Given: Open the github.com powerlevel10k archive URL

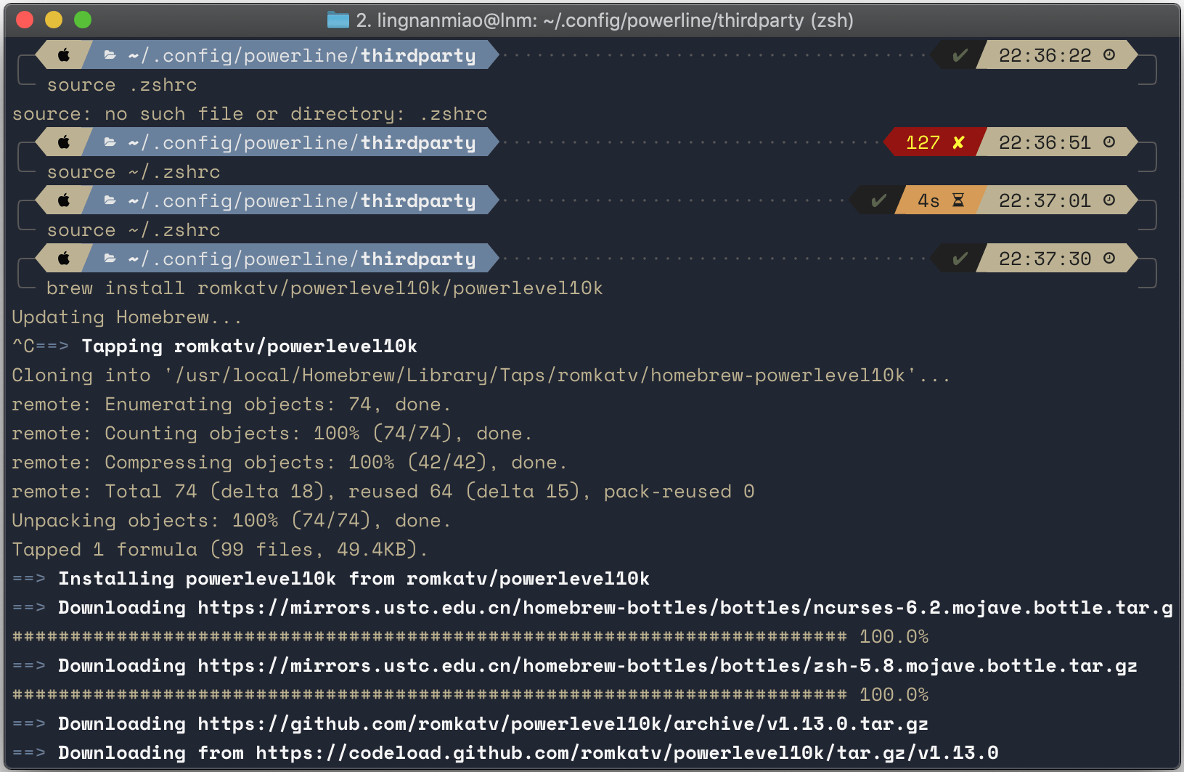Looking at the screenshot, I should click(563, 724).
